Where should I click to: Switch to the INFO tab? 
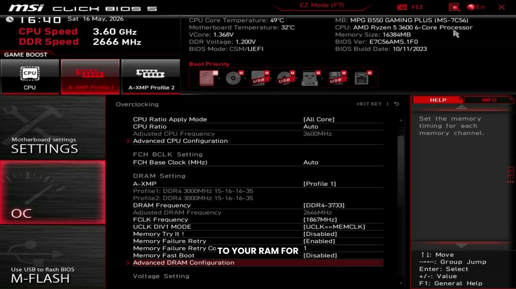pyautogui.click(x=489, y=100)
